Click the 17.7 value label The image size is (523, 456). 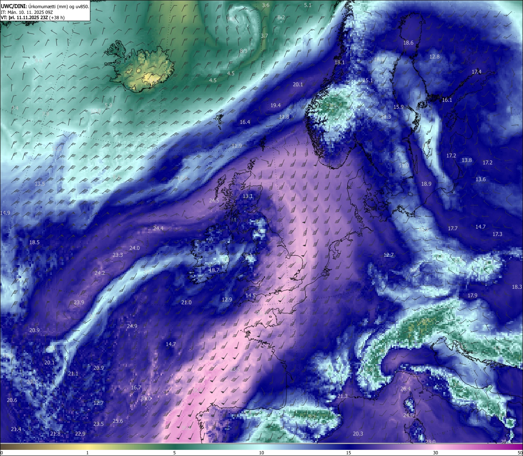point(453,228)
